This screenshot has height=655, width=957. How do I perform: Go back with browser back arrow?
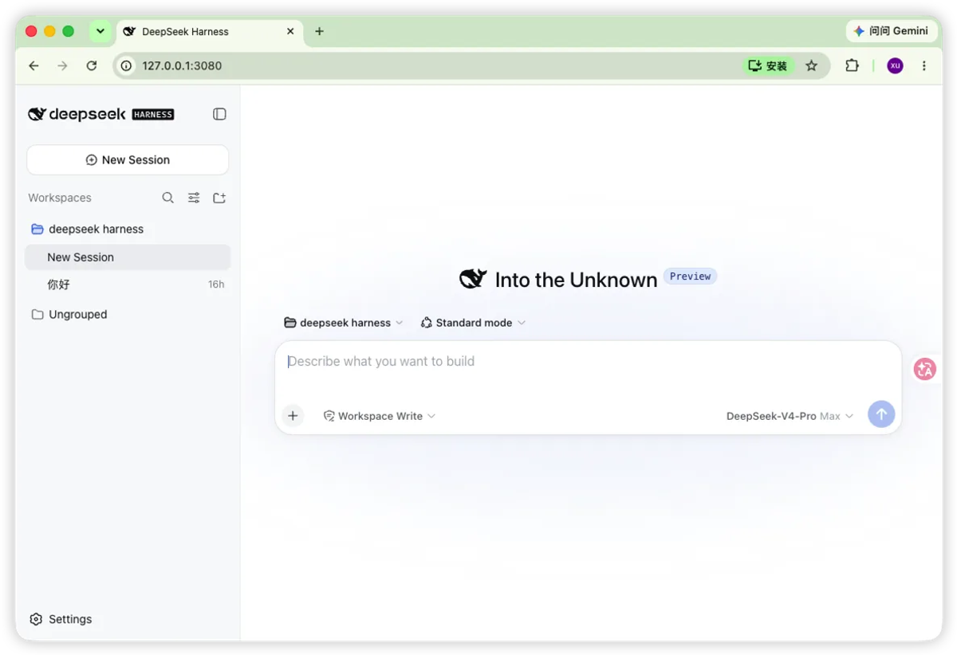33,65
